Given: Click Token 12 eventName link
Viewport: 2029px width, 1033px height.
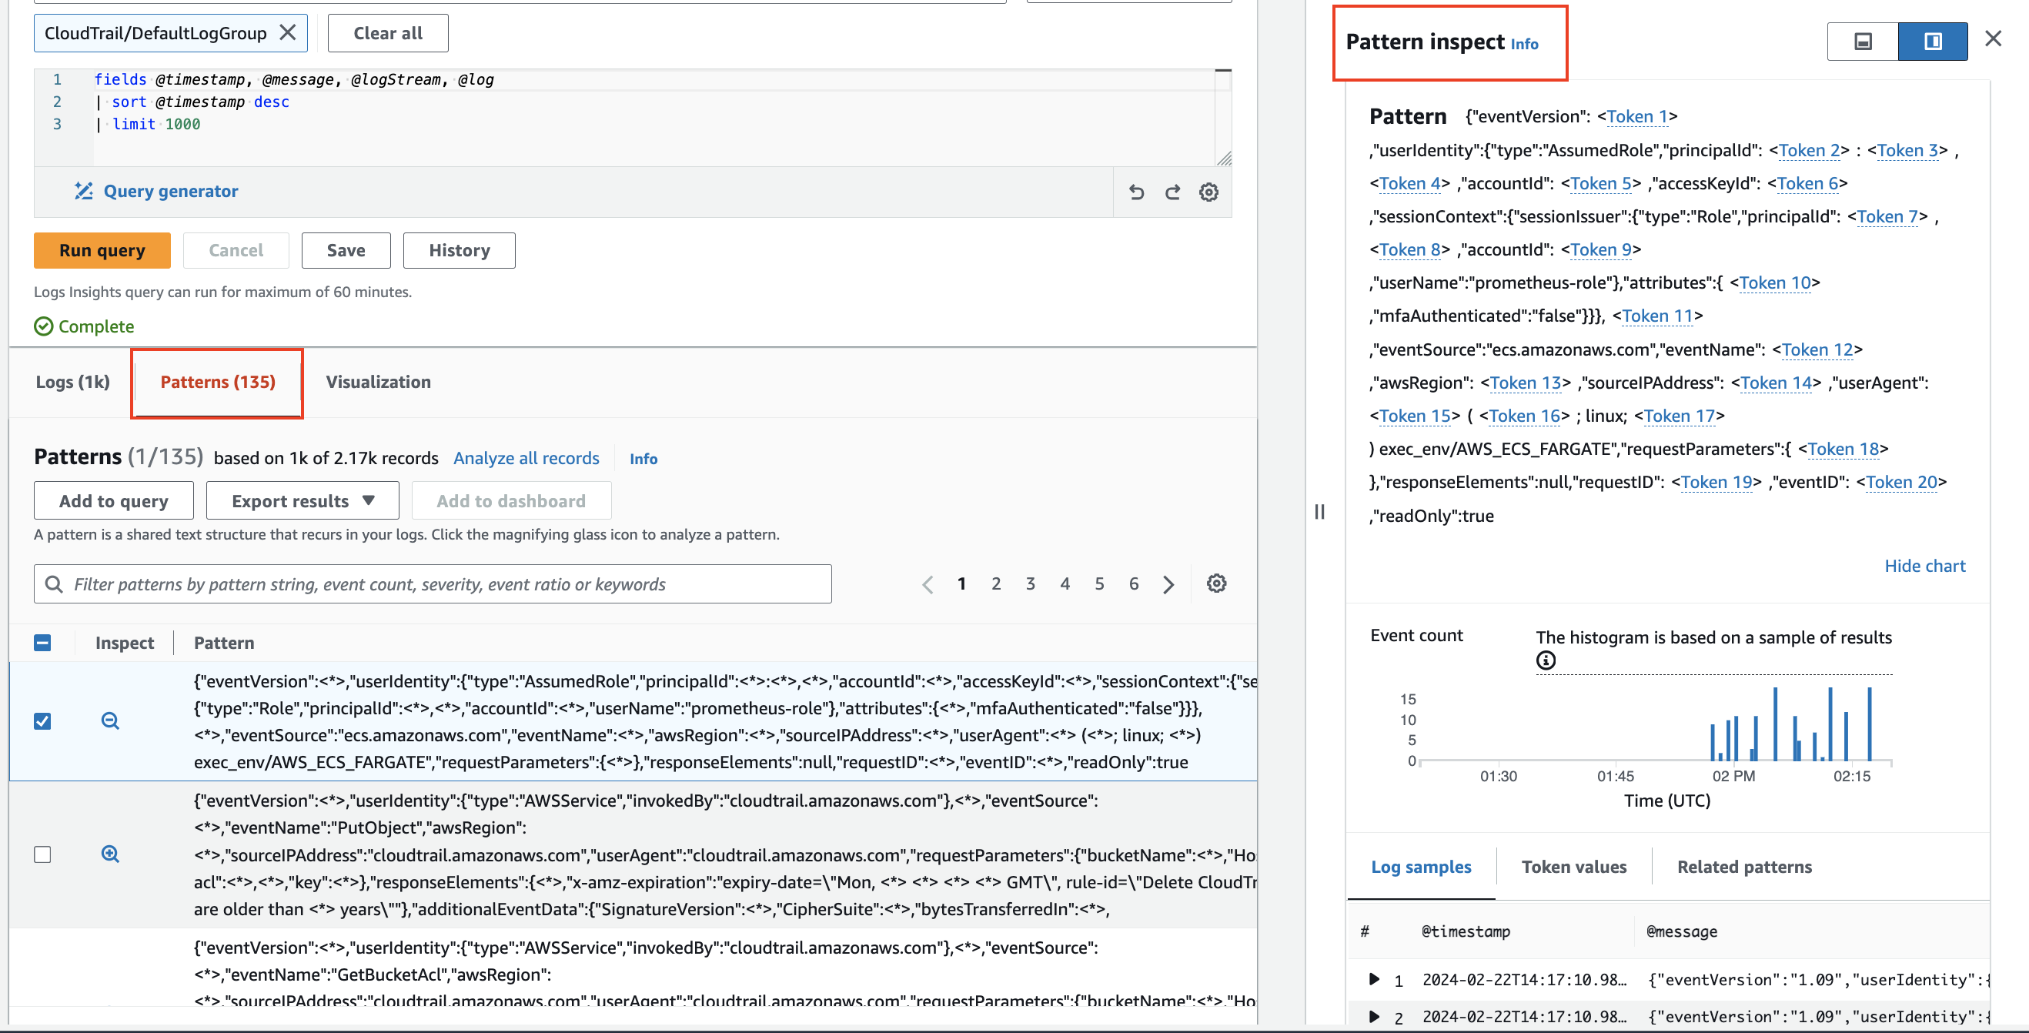Looking at the screenshot, I should (1818, 349).
